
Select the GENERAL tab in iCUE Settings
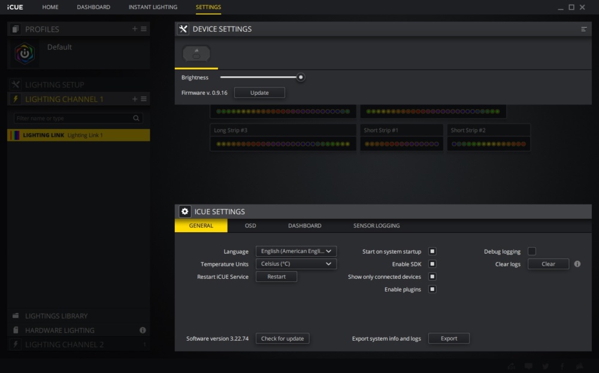pyautogui.click(x=201, y=225)
